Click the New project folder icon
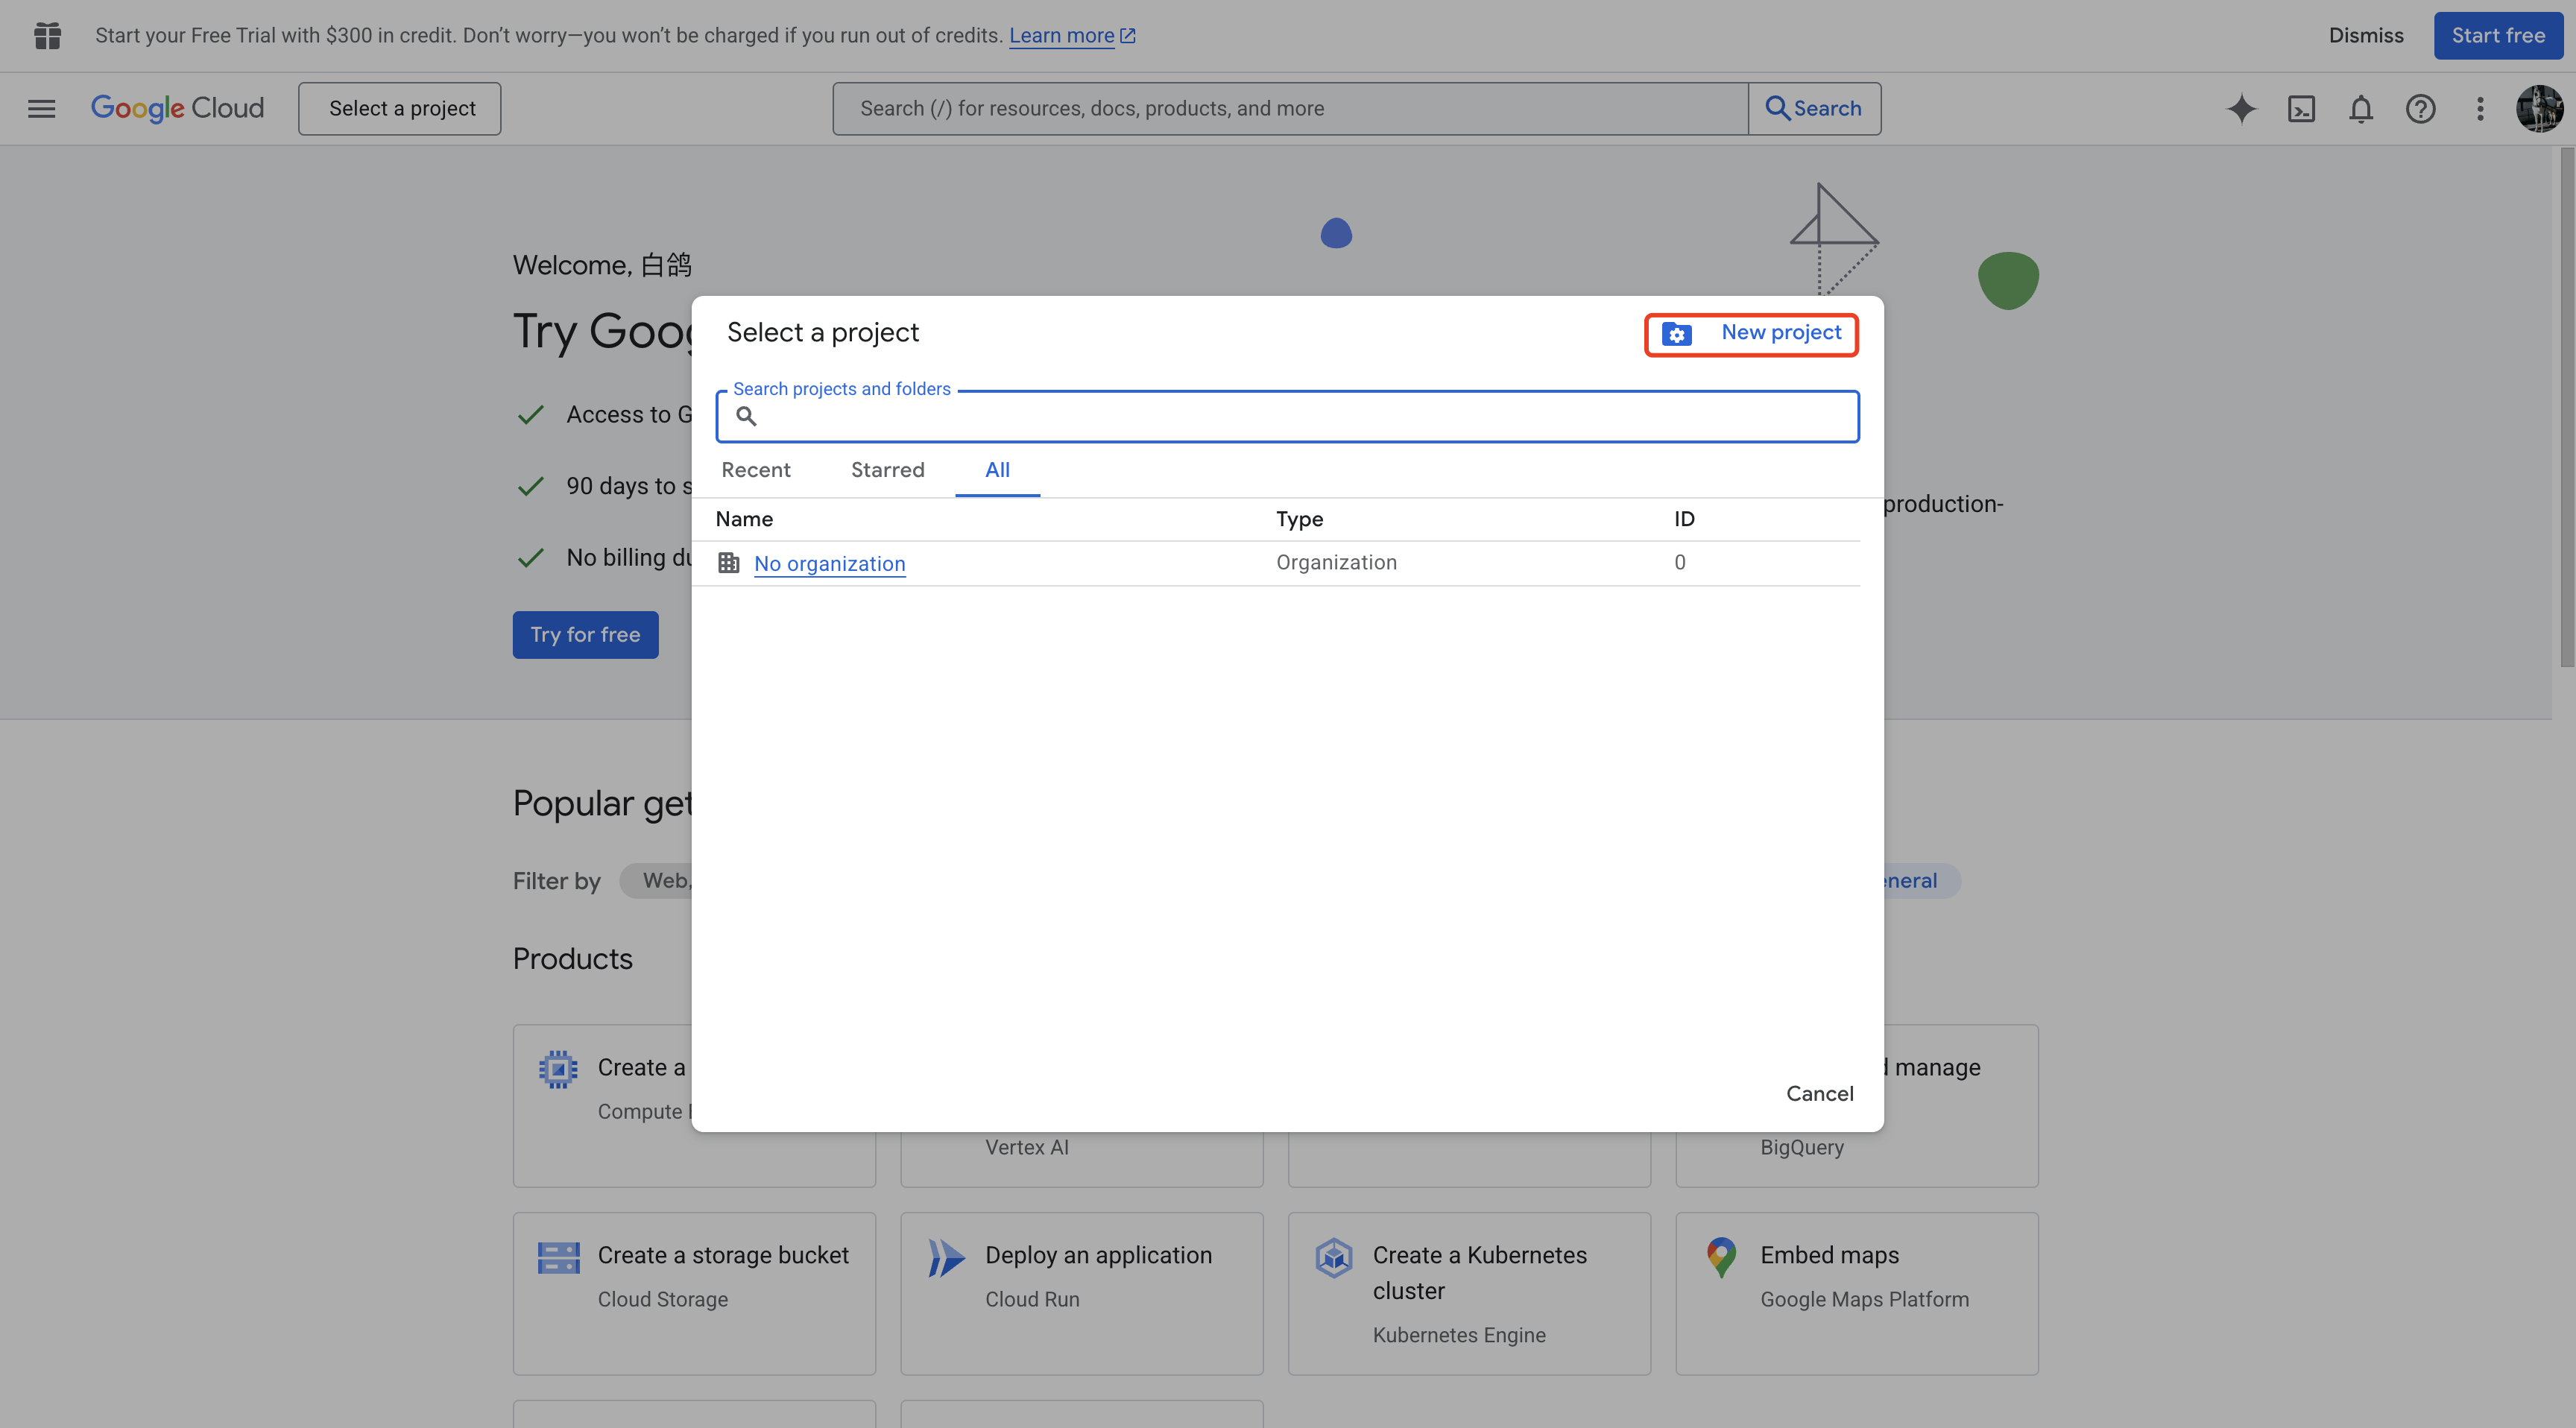 point(1677,334)
